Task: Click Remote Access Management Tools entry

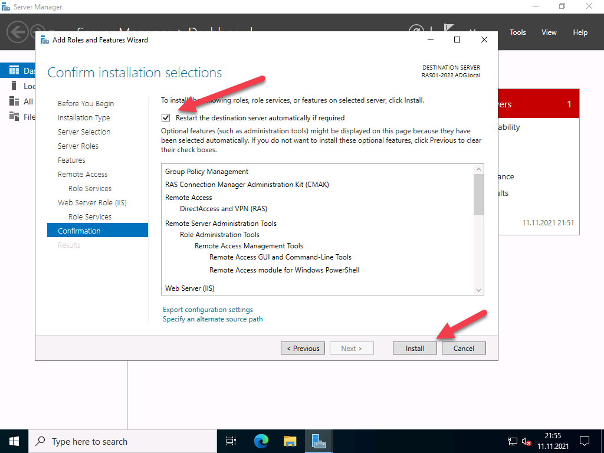Action: point(248,246)
